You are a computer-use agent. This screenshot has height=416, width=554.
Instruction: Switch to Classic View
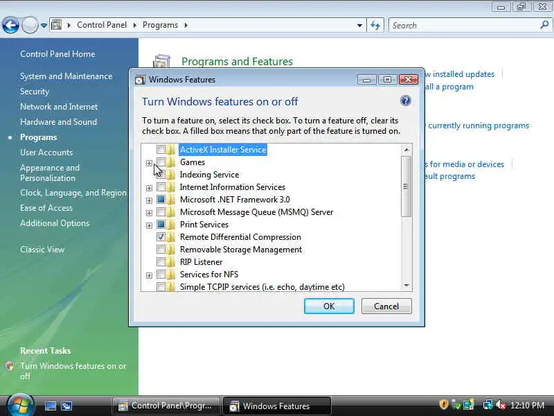42,250
